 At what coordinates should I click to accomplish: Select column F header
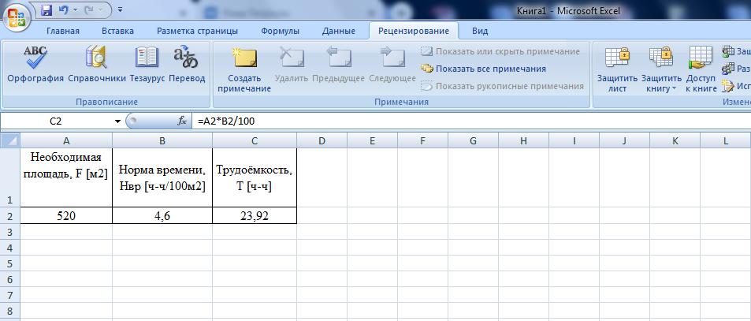coord(422,140)
